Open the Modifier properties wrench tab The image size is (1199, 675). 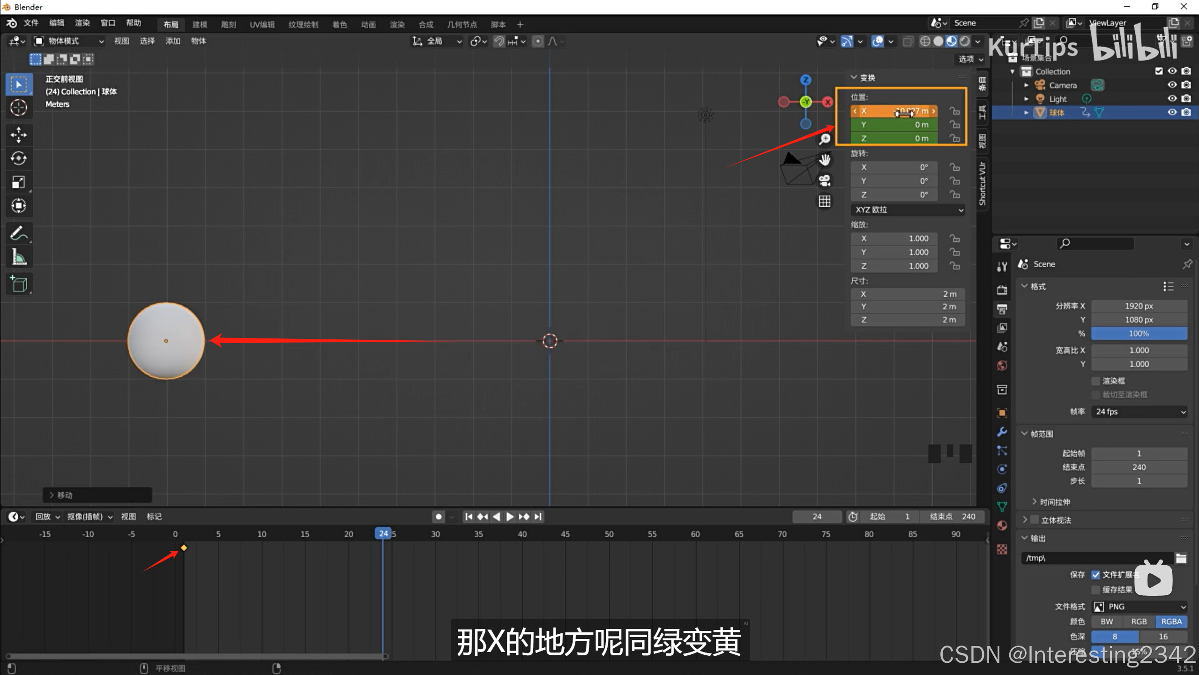(1002, 432)
